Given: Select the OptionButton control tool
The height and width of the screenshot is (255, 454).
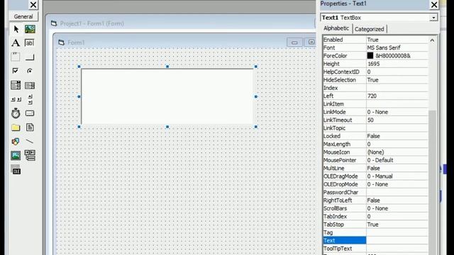Looking at the screenshot, I should tap(30, 71).
